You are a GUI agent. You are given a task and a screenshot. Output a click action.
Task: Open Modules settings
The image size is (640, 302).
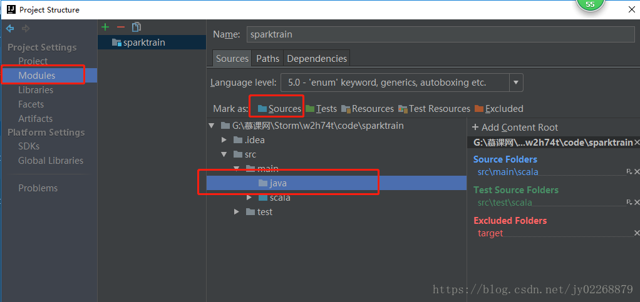click(37, 76)
